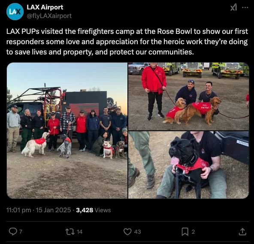Open the group photo with the fire truck
Screen dimensions: 254x244
(67, 130)
